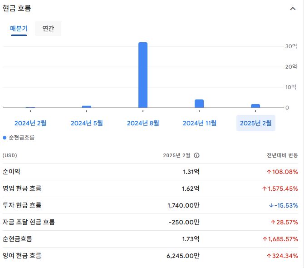Image resolution: width=304 pixels, height=268 pixels.
Task: Click the 20억 axis label
Action: [291, 67]
